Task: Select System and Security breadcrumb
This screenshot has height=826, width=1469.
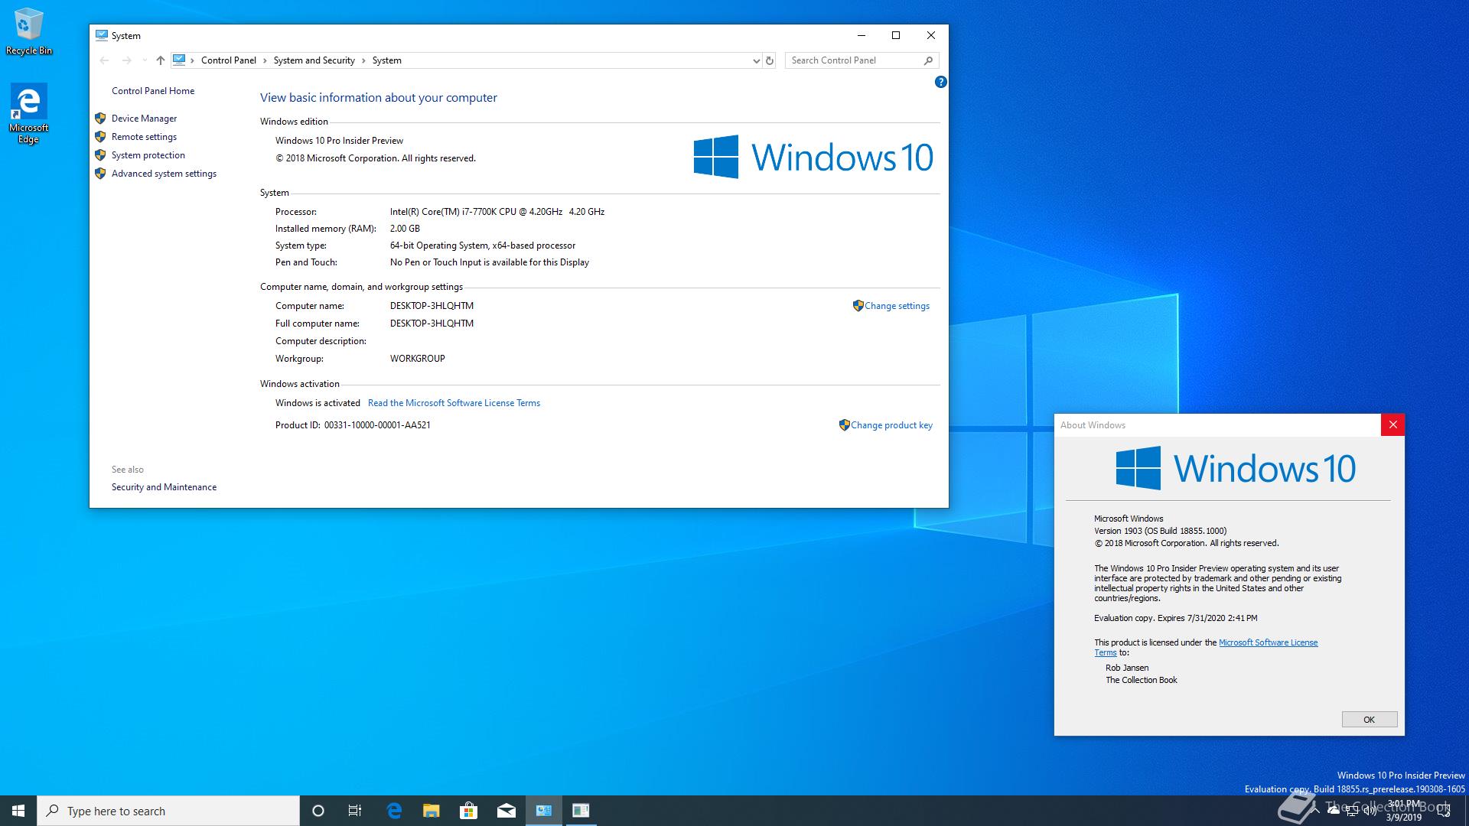Action: pos(314,60)
